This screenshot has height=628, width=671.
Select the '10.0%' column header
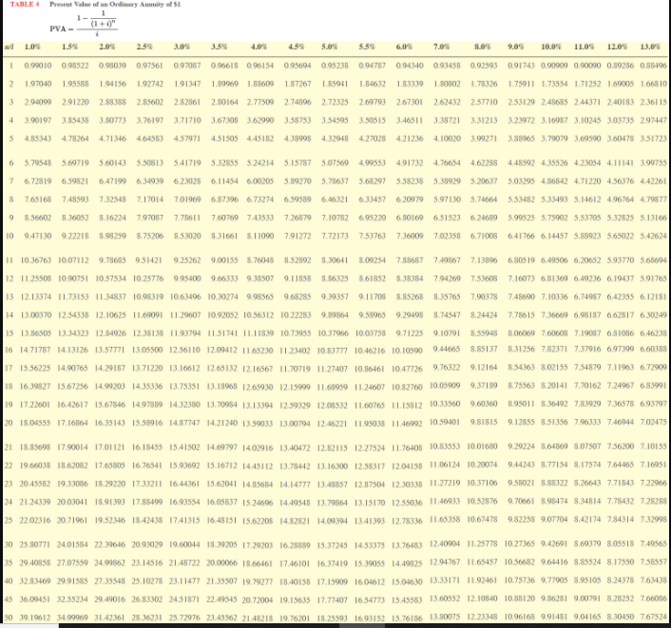pos(551,47)
